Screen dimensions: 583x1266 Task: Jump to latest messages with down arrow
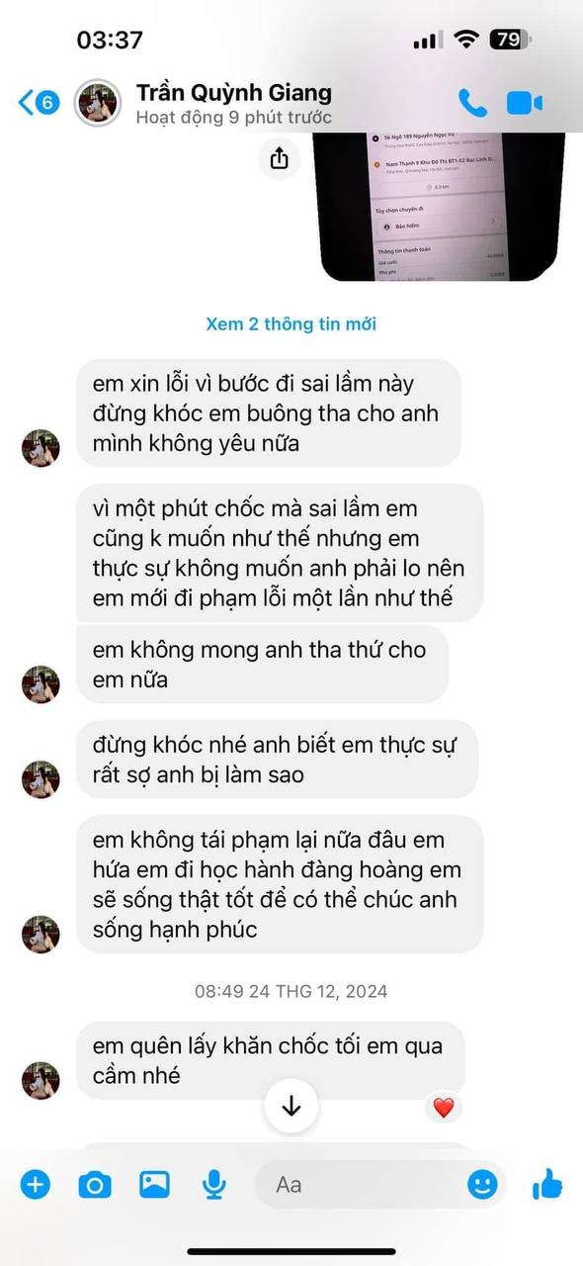coord(291,1106)
